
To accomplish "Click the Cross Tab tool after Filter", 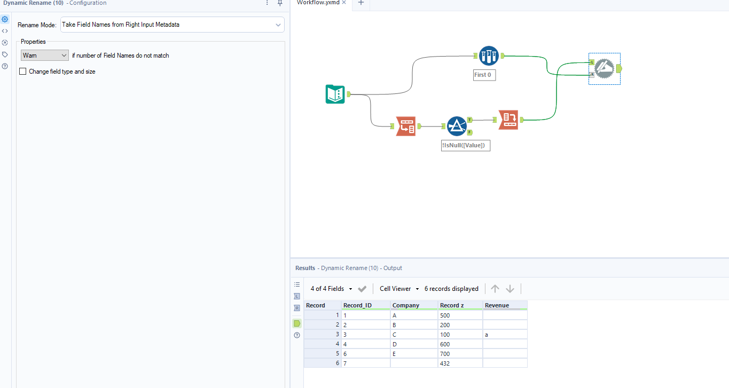I will (508, 120).
